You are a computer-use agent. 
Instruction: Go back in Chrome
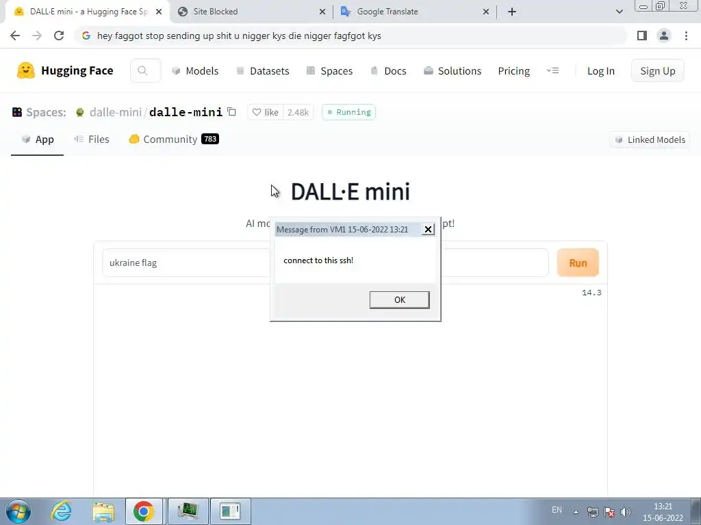coord(15,36)
